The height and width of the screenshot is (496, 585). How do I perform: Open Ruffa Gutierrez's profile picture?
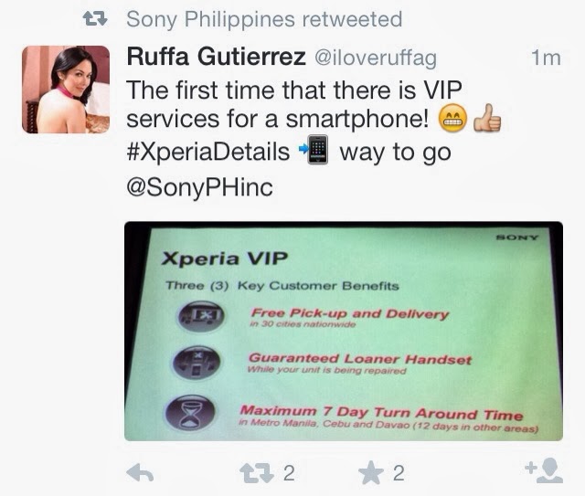tap(66, 90)
